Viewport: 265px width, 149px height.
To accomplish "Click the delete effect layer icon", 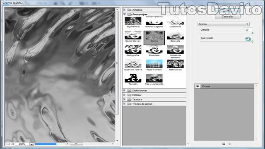I will 229,144.
